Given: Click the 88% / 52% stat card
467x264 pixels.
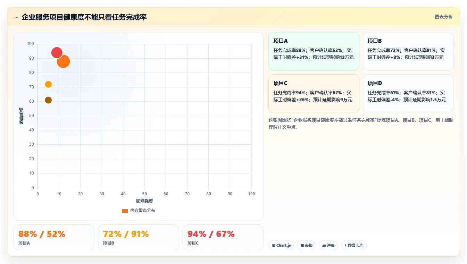Looking at the screenshot, I should (x=54, y=237).
